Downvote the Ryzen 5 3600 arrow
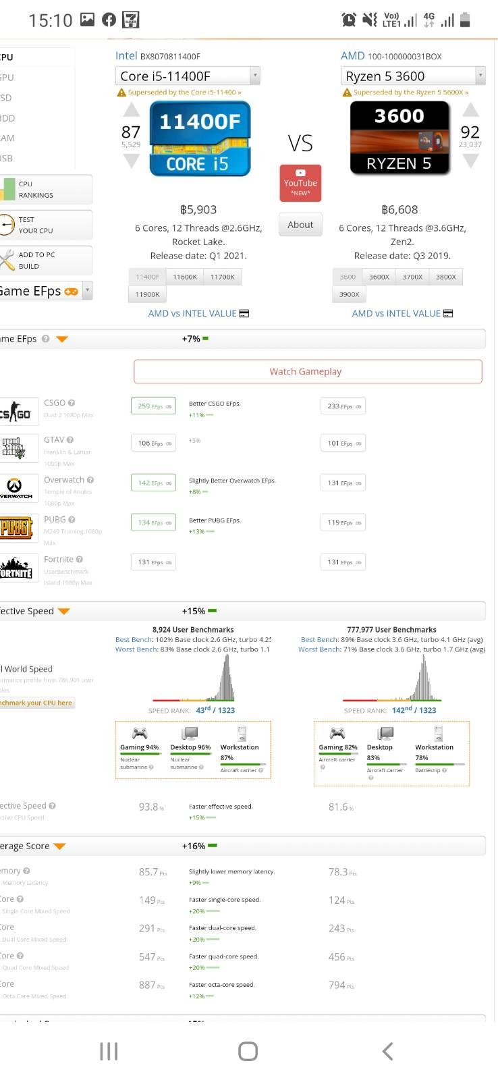This screenshot has width=498, height=1080. point(471,161)
